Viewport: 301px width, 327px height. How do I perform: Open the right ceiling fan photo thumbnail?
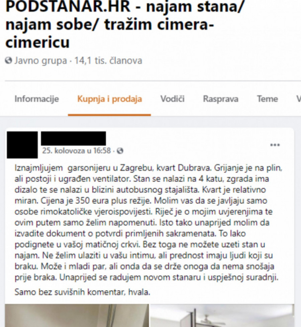(222, 315)
